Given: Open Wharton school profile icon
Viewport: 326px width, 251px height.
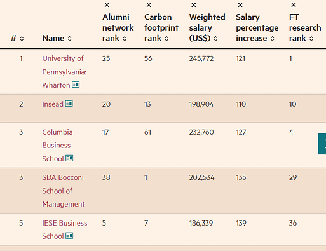Looking at the screenshot, I should coord(76,85).
